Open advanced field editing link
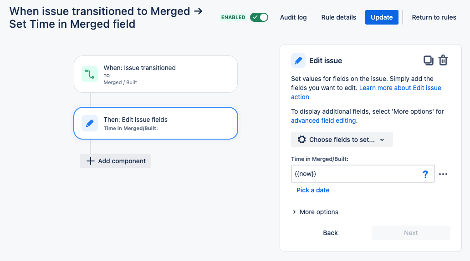Screen dimensions: 470x261 click(x=323, y=120)
